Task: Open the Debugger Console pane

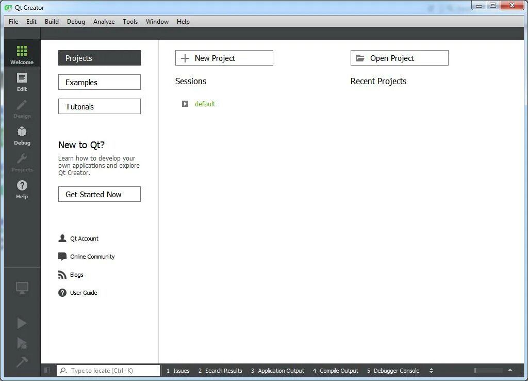Action: [393, 371]
